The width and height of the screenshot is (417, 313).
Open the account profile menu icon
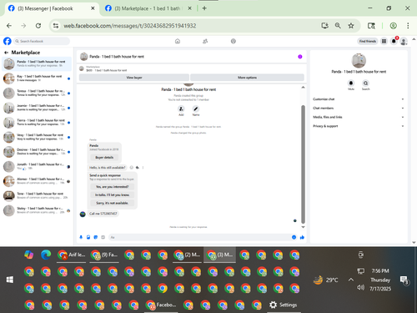tap(404, 41)
